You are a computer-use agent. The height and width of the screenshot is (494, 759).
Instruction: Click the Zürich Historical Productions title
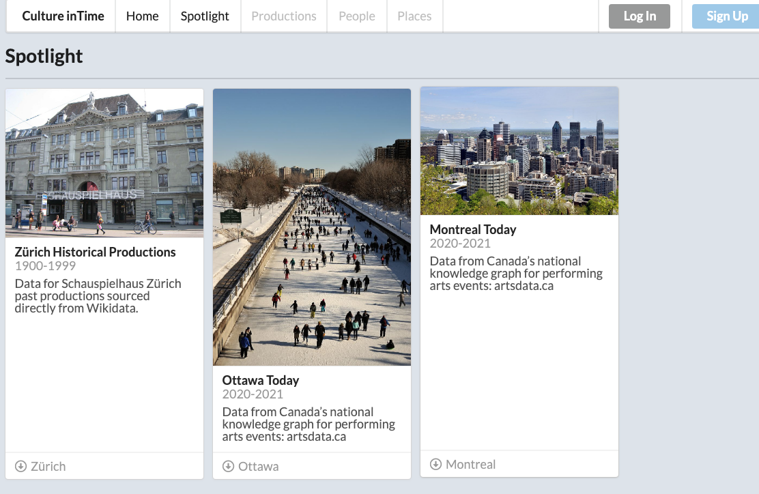[96, 252]
